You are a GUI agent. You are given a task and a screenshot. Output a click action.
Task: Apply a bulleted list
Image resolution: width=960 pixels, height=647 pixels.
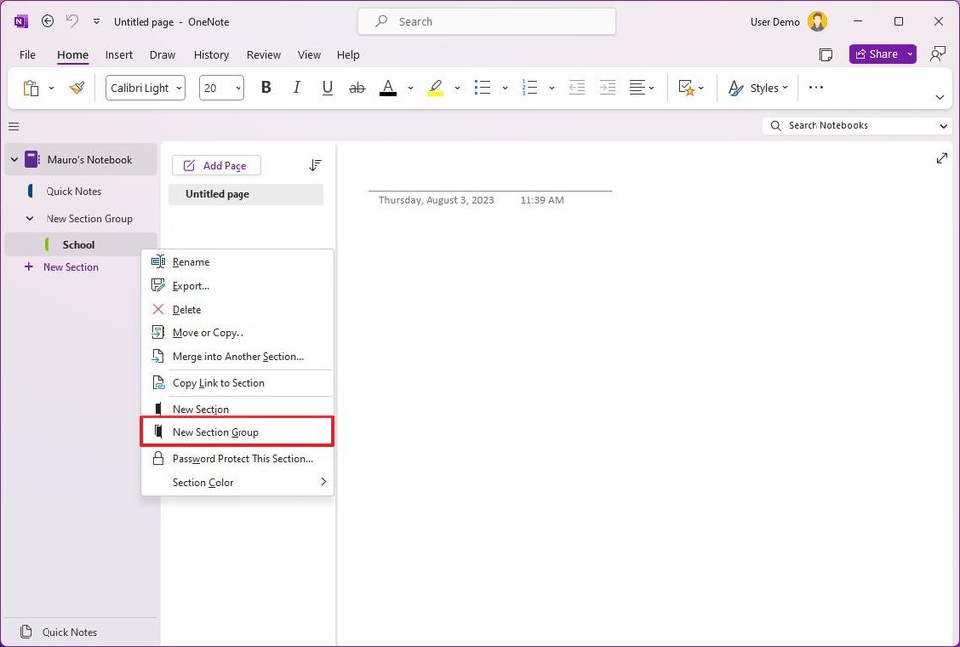[x=482, y=87]
